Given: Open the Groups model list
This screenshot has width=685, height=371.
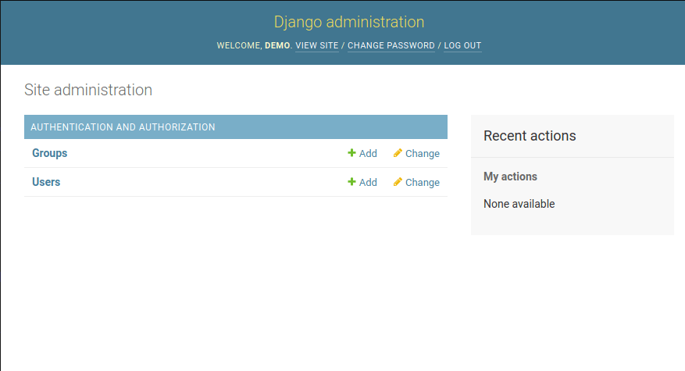Looking at the screenshot, I should click(x=49, y=154).
